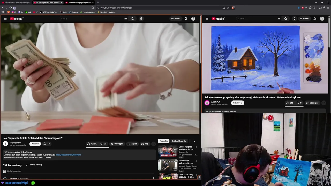Open the Klepsydra channel name link
Screen dimensions: 331x186
[x=14, y=143]
